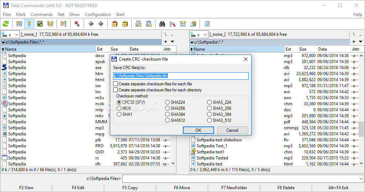Select the MD5 checksum method

[x=123, y=108]
